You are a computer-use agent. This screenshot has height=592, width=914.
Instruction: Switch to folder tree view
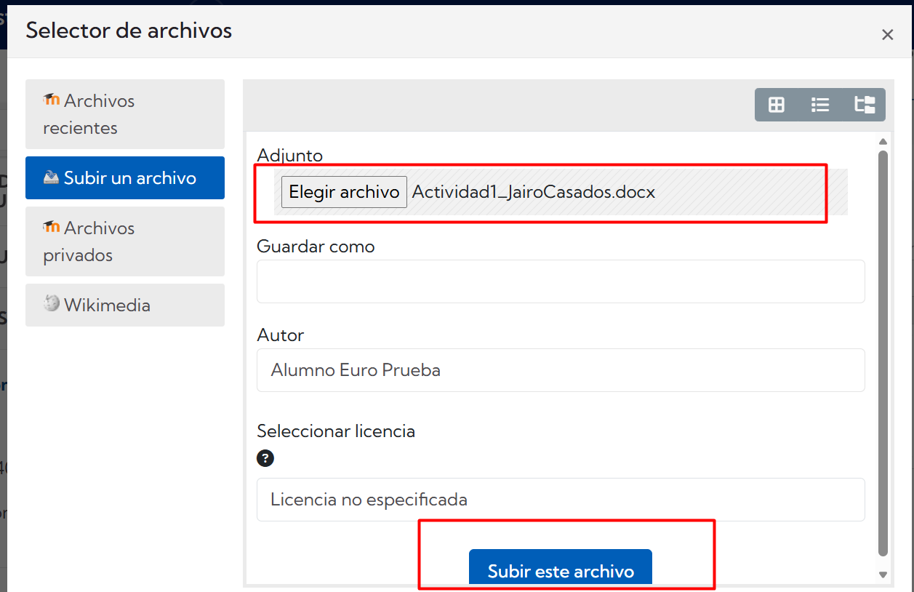pos(864,105)
